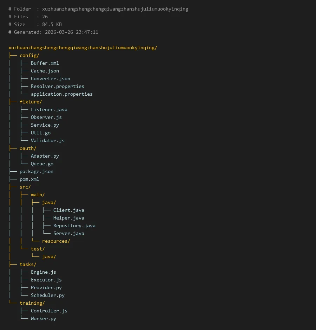This screenshot has width=316, height=330.
Task: Open the package.json file
Action: [x=36, y=171]
